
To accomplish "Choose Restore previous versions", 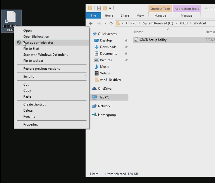I will (51, 68).
